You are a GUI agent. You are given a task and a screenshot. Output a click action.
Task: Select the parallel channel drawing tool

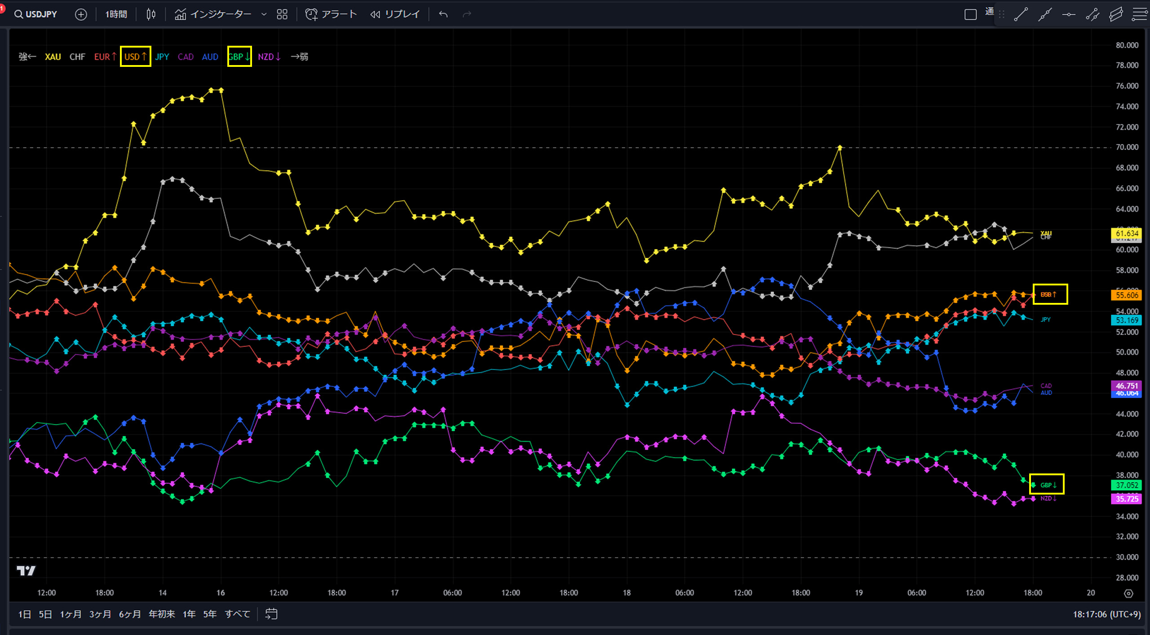coord(1092,14)
